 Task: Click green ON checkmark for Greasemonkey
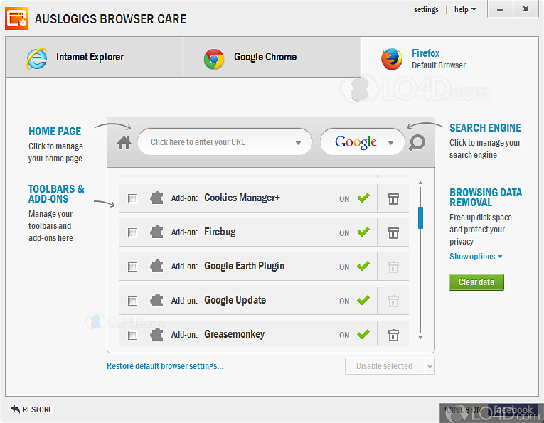[x=363, y=334]
